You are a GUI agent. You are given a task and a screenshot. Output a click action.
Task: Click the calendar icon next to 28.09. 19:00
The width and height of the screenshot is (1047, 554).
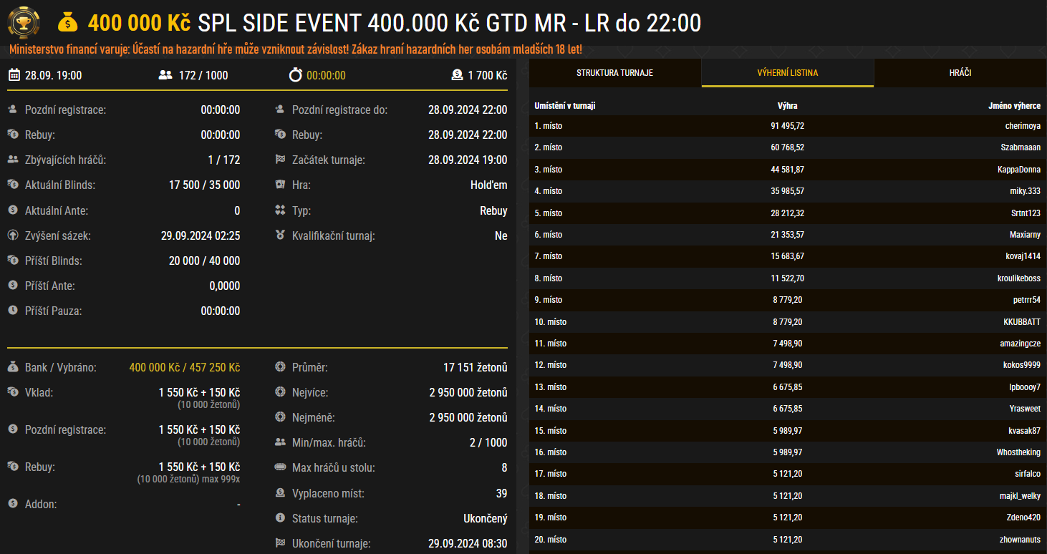point(14,75)
